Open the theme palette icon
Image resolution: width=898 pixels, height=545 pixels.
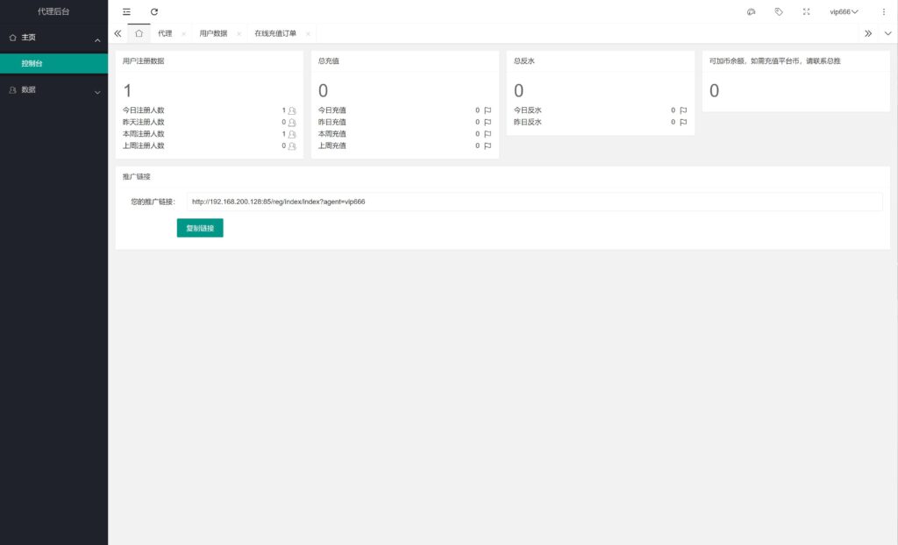(751, 11)
